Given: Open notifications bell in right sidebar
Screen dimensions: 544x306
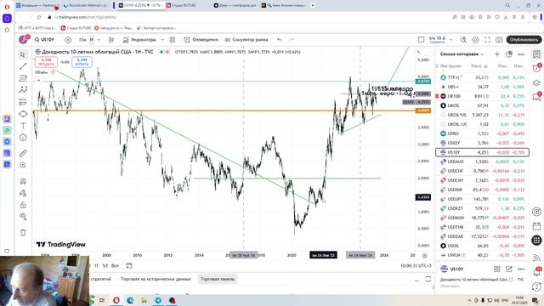Looking at the screenshot, I should [536, 272].
